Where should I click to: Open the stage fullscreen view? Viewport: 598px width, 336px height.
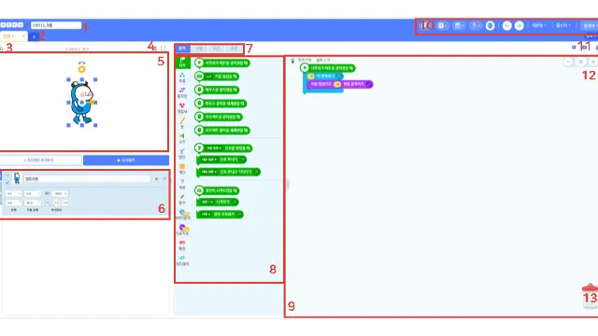[x=164, y=49]
